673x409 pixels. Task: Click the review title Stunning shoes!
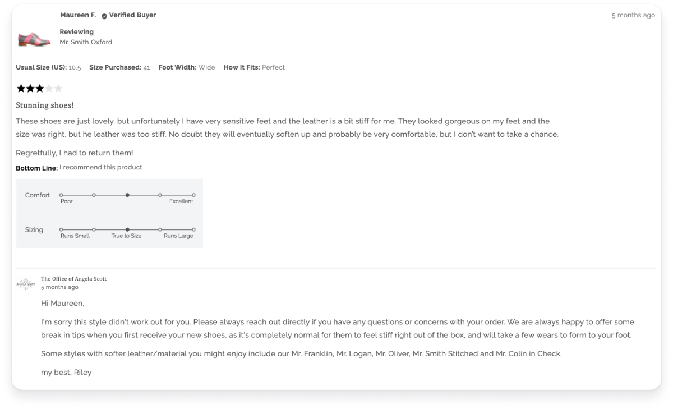[44, 105]
